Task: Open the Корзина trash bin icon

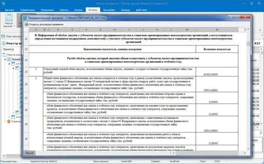Action: pyautogui.click(x=9, y=121)
